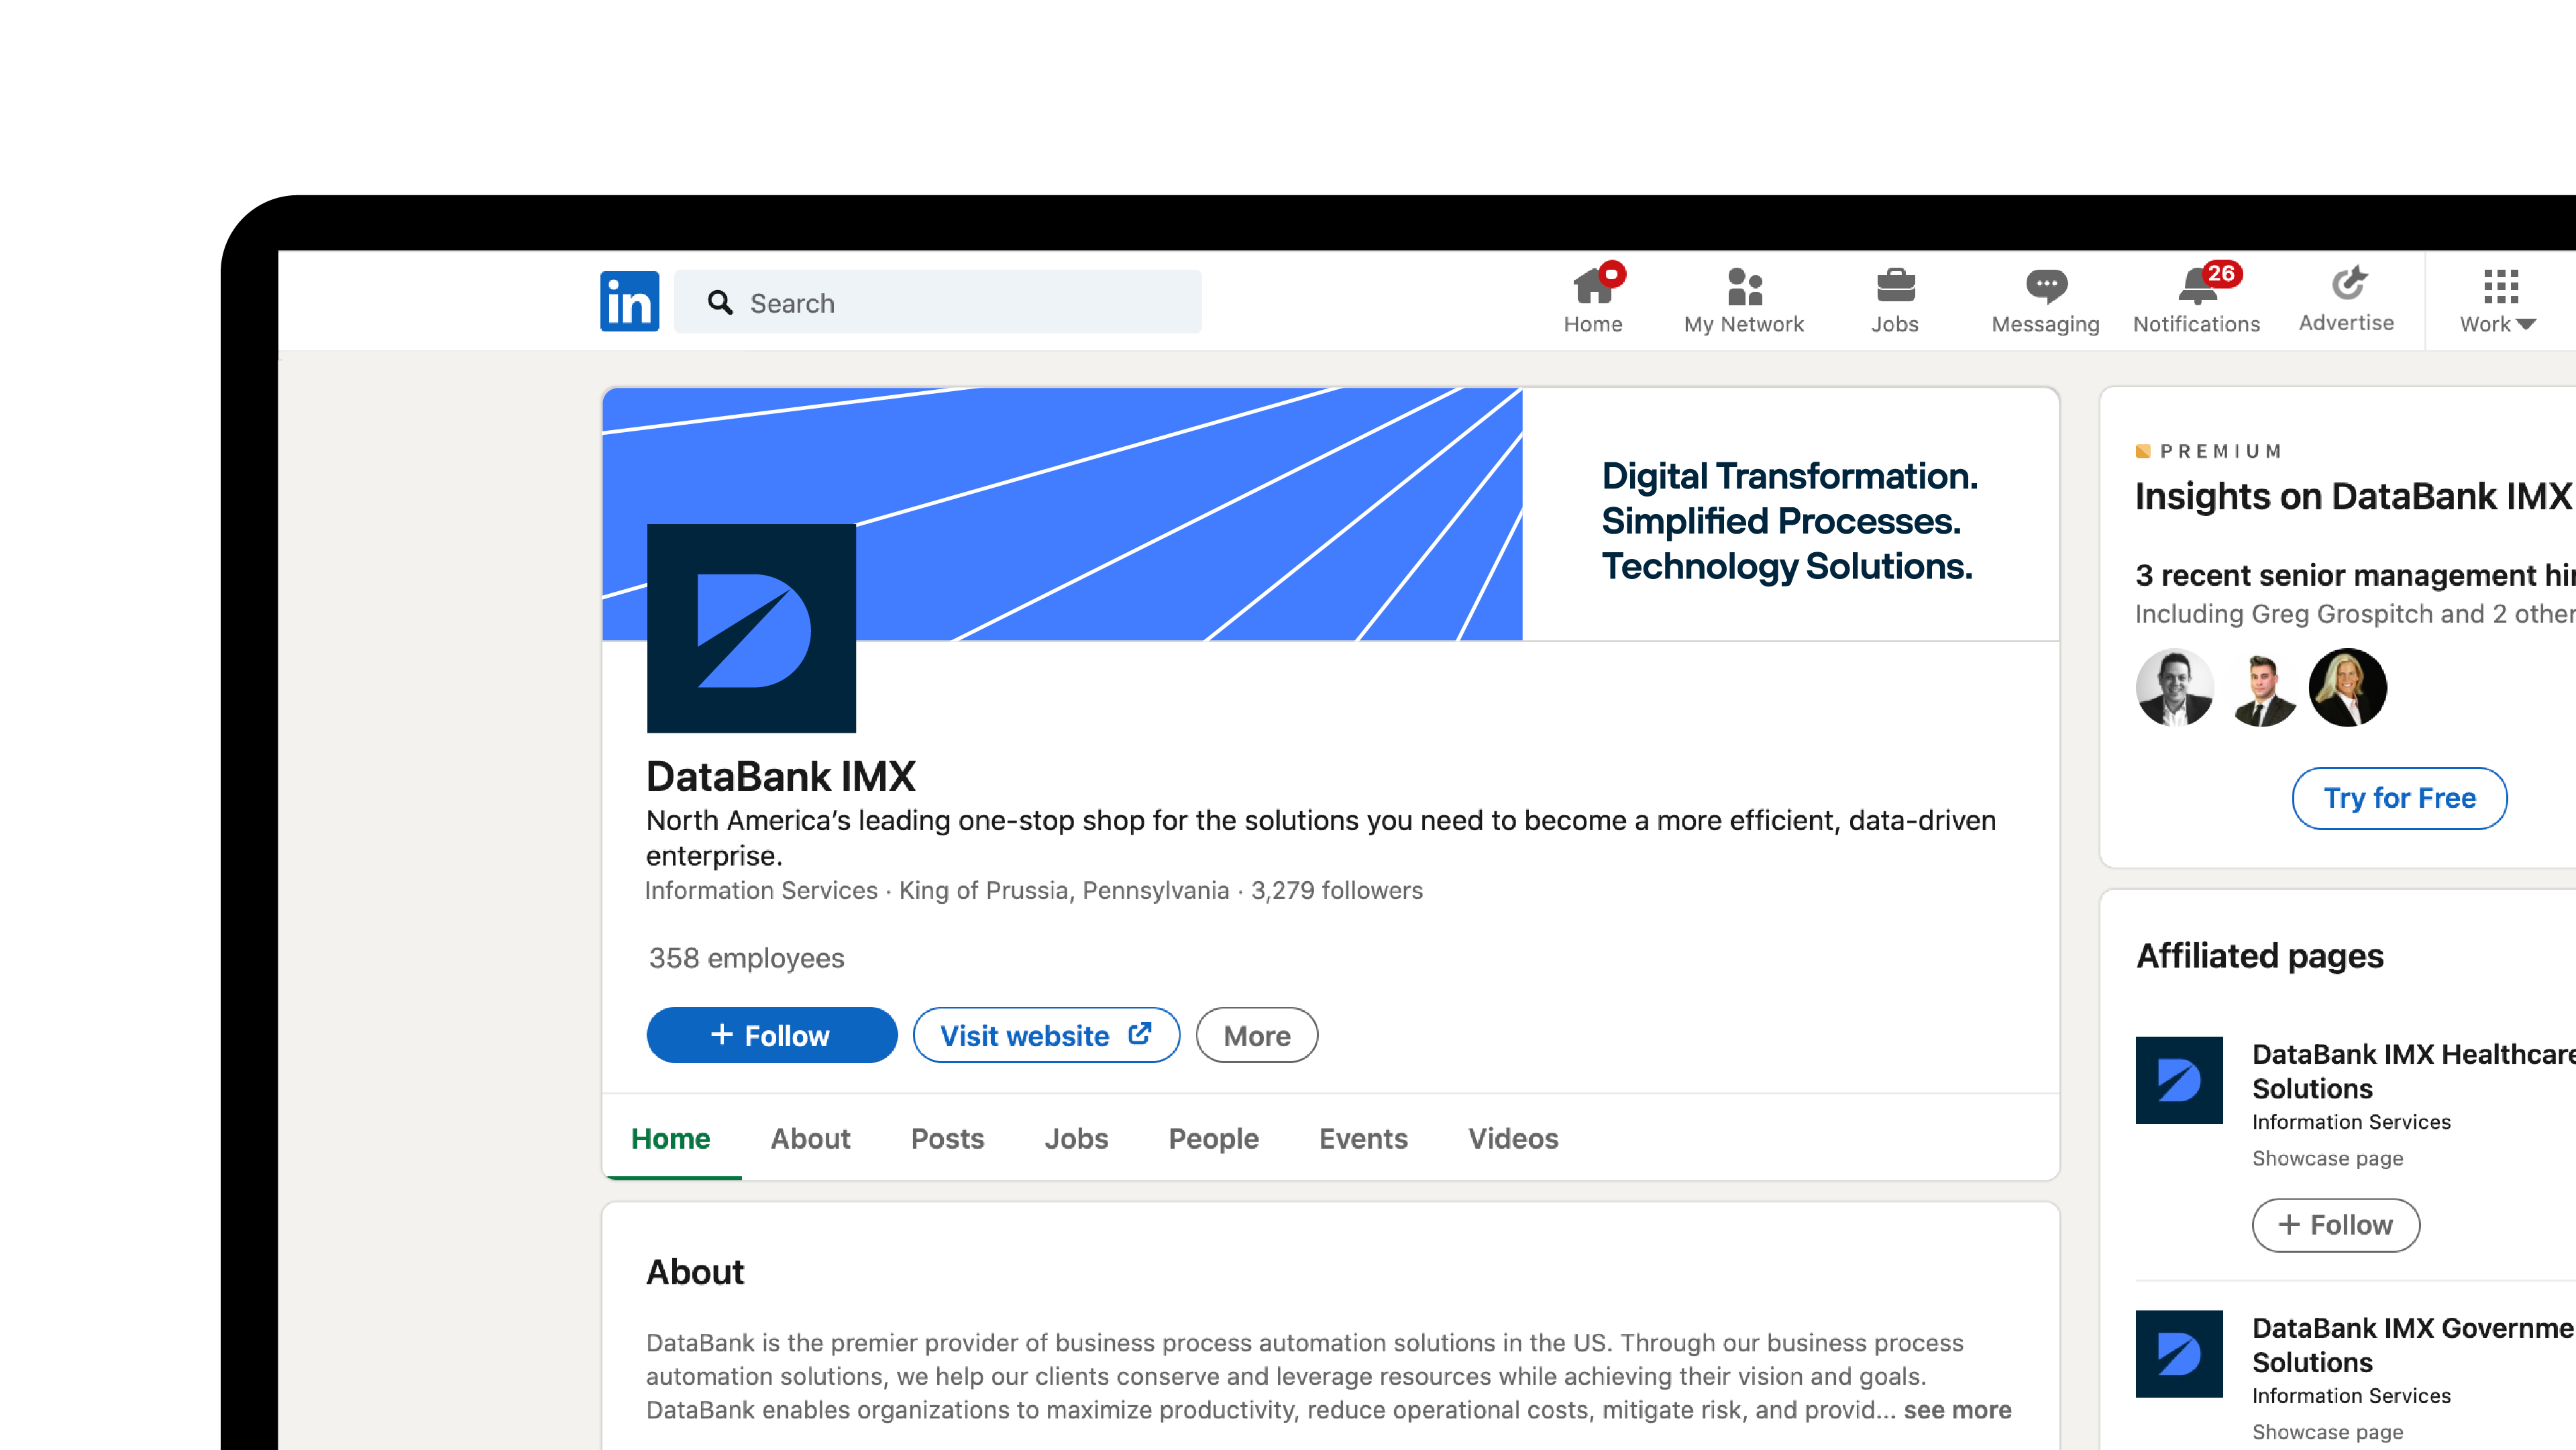Click the 'DataBank IMX' company name heading

(x=780, y=776)
